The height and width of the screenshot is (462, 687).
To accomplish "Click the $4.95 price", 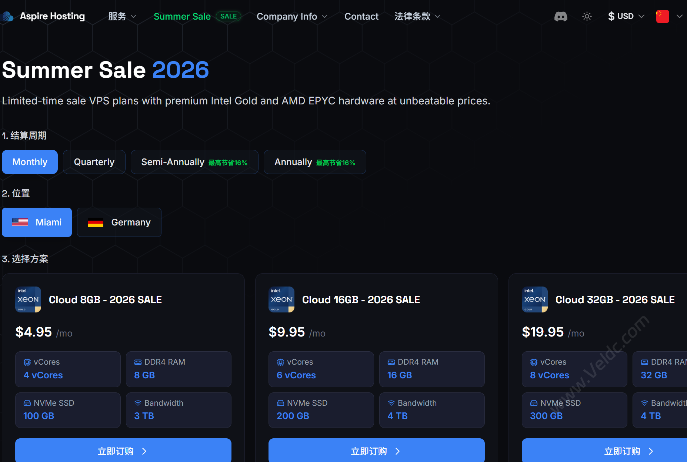I will pos(33,332).
